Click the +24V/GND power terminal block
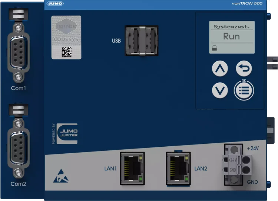Screen dimensions: 278x201 [x=236, y=165]
